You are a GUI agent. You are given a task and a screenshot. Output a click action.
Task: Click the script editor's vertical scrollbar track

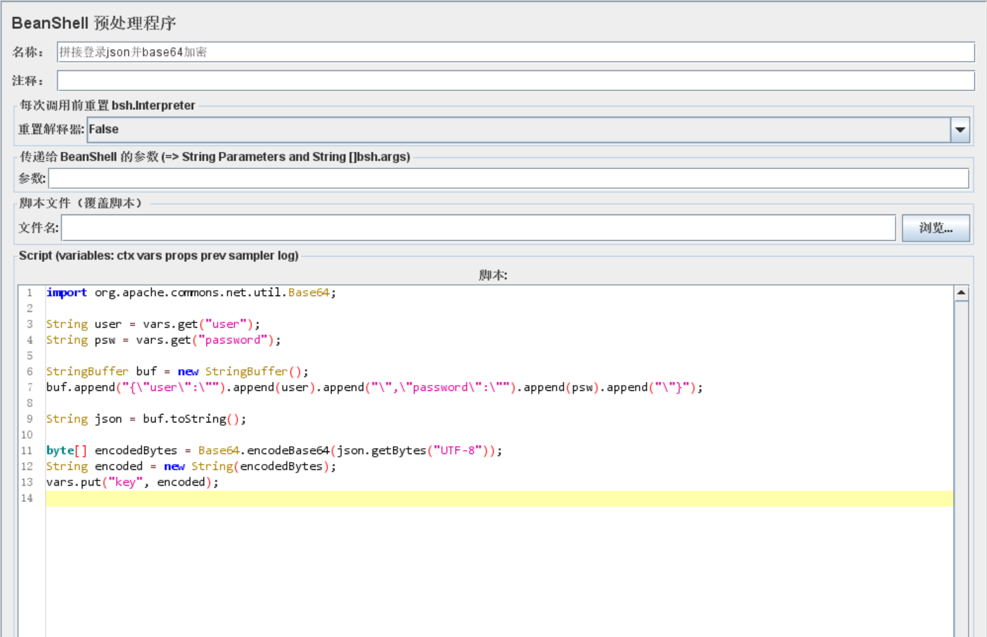(x=961, y=461)
